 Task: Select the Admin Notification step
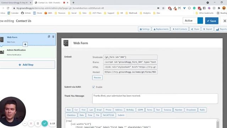pyautogui.click(x=28, y=52)
